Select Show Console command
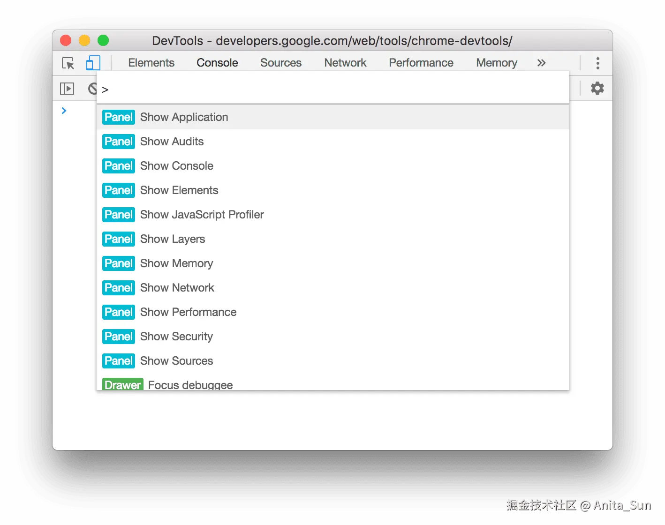The width and height of the screenshot is (665, 525). [333, 166]
